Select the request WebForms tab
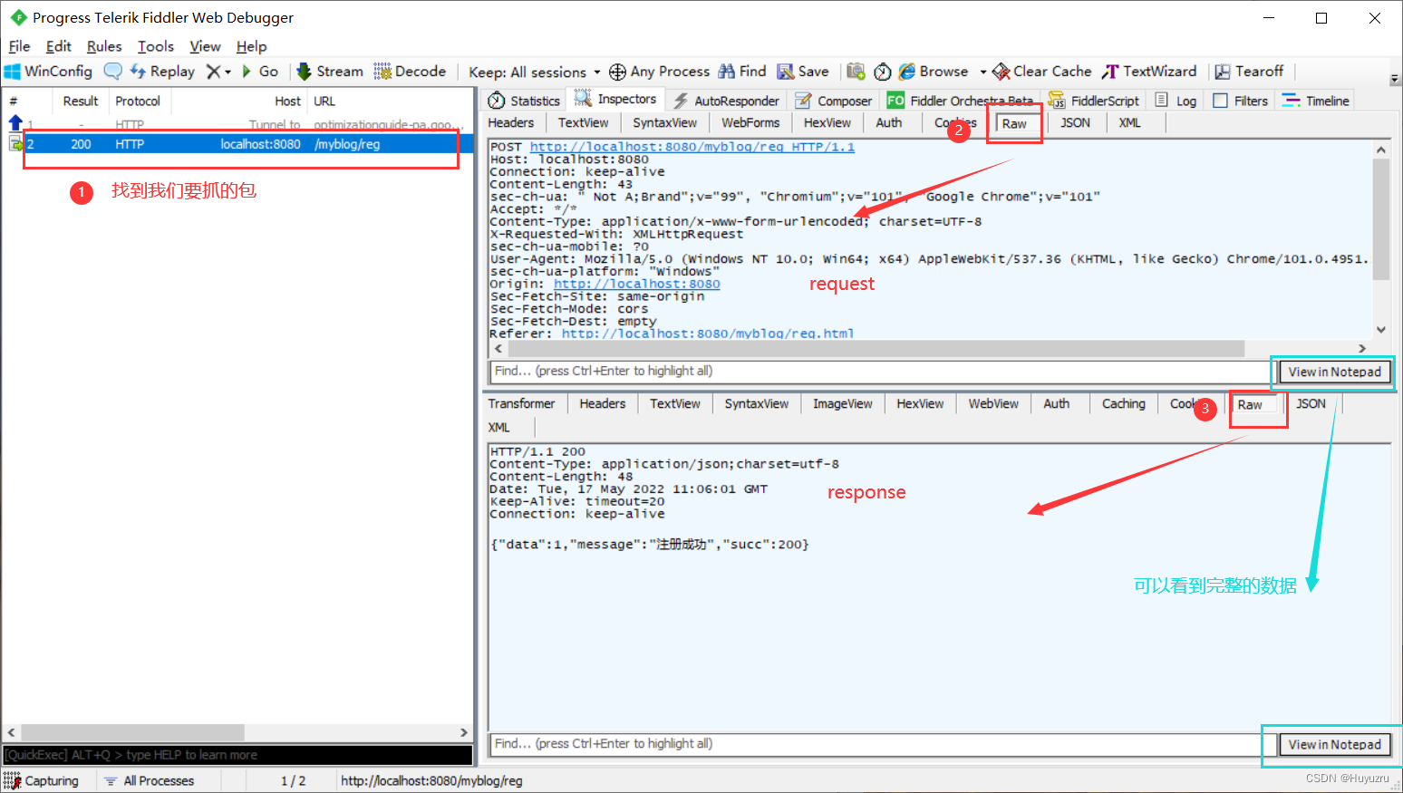 coord(750,122)
